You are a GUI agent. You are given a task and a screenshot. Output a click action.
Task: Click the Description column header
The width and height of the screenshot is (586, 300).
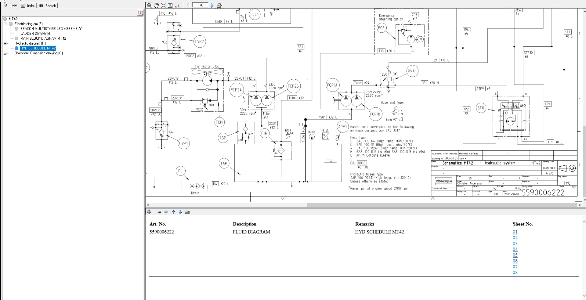[244, 224]
